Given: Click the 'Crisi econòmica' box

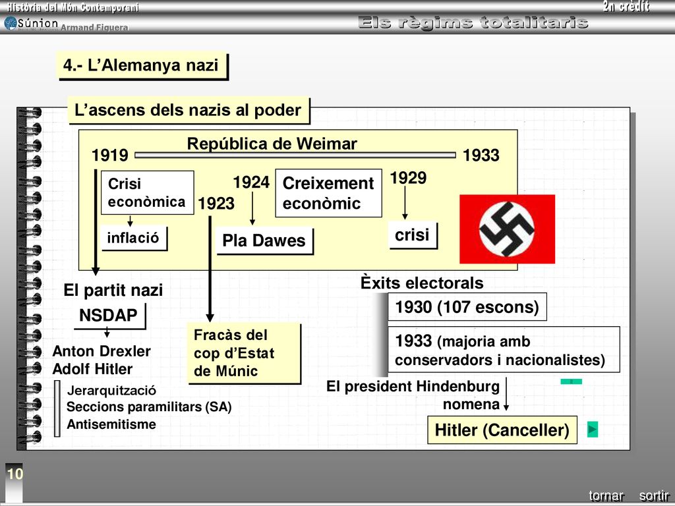Looking at the screenshot, I should tap(147, 192).
